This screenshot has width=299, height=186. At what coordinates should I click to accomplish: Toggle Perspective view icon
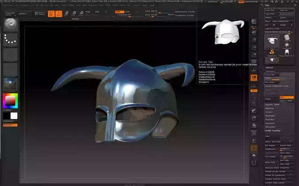[x=254, y=62]
